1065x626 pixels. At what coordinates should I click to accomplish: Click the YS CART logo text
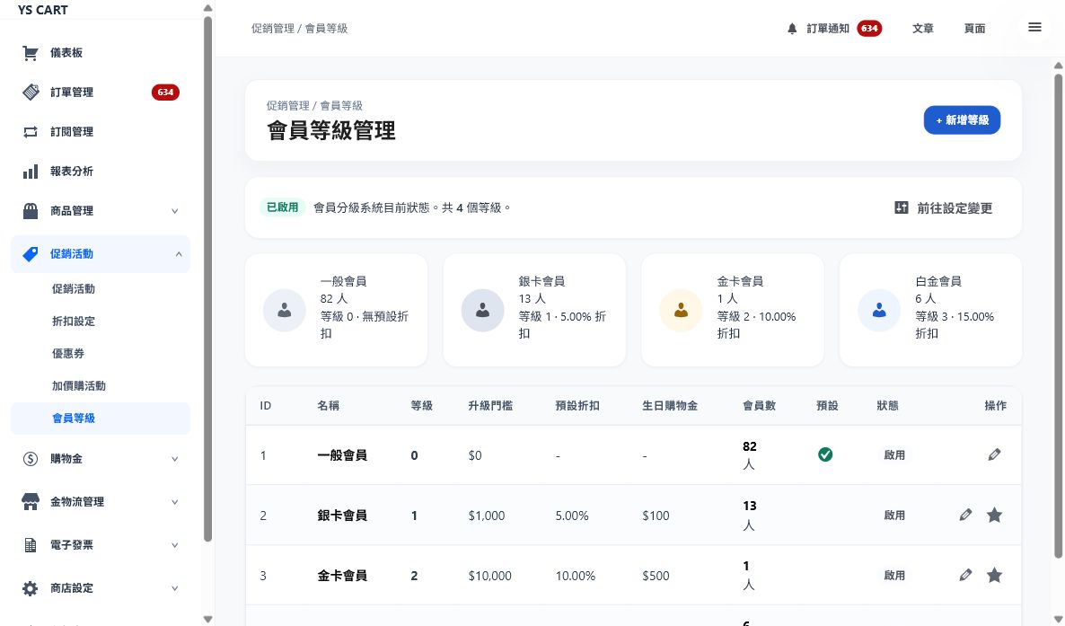(43, 10)
